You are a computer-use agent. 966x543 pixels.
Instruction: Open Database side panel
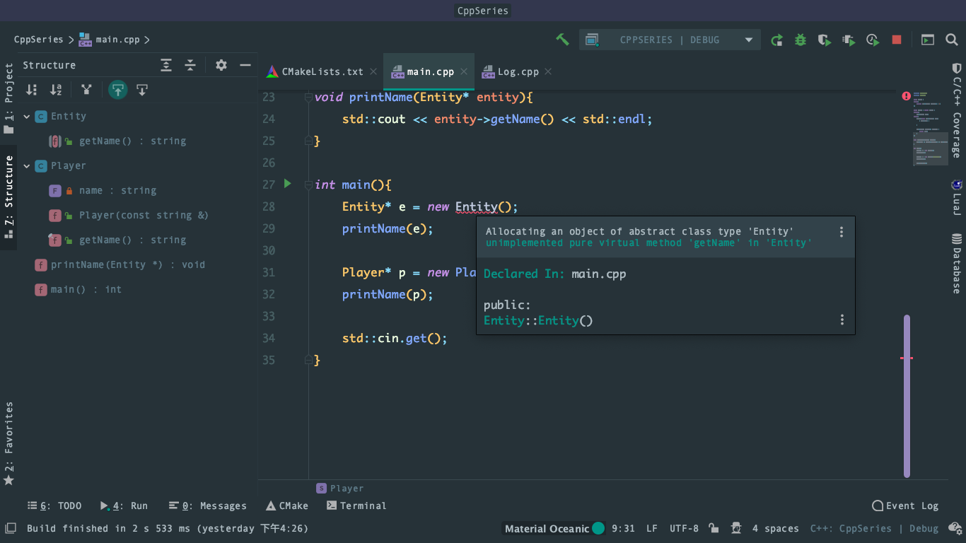coord(956,263)
